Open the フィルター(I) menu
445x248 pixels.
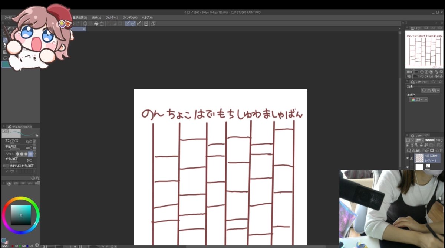click(112, 18)
